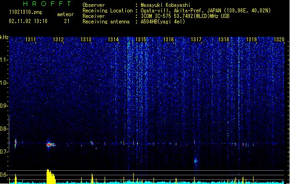Click the 1317 time marker

[x=196, y=40]
